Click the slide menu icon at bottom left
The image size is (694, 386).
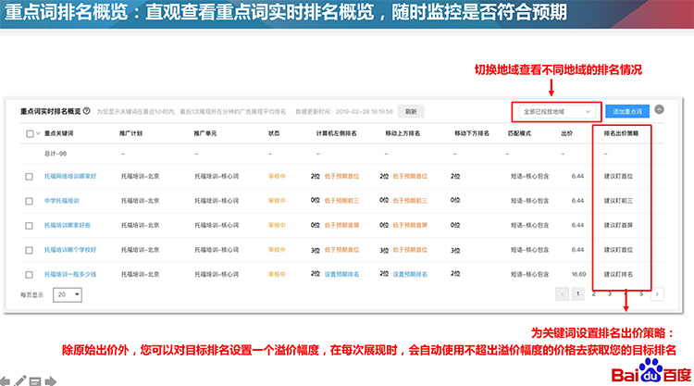coord(34,380)
